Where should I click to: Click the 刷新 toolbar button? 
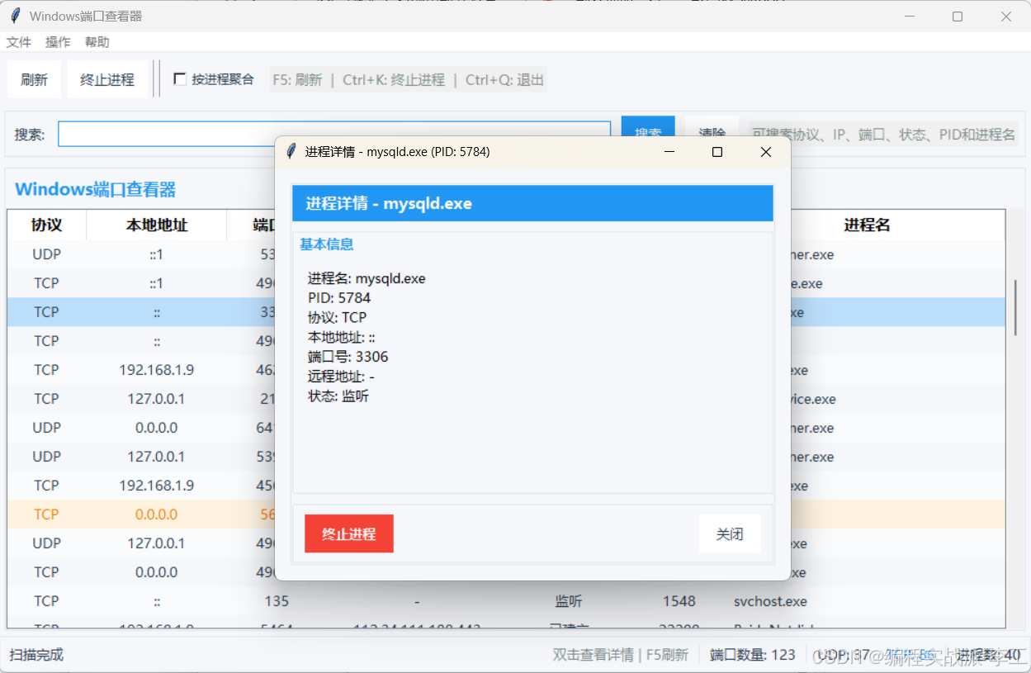point(34,79)
